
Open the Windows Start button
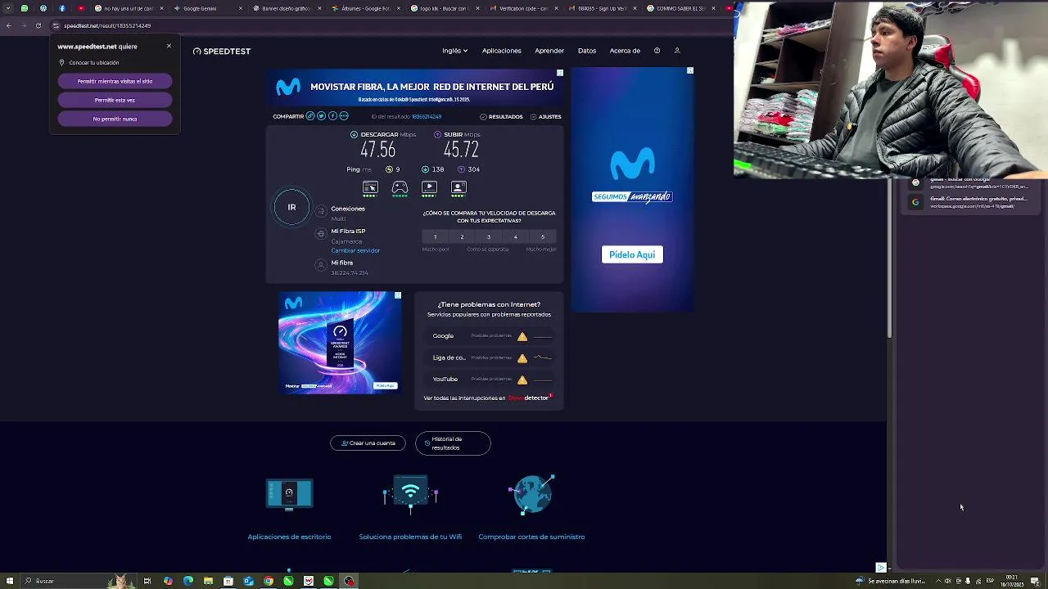coord(9,581)
